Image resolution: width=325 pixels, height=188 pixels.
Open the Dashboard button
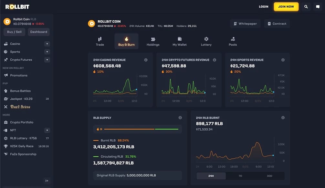click(x=39, y=32)
